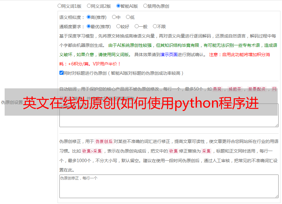The image size is (282, 204).
Task: Set 通顺度要求 to 不限
Action: pos(155,26)
